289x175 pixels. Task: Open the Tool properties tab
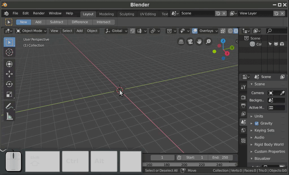(243, 87)
